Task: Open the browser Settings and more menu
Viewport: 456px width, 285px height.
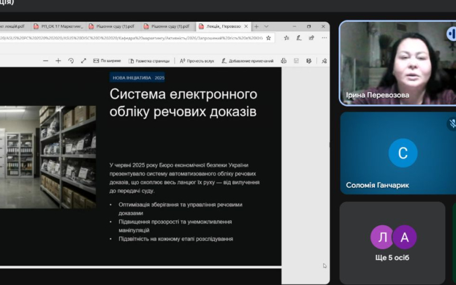Action: 324,38
